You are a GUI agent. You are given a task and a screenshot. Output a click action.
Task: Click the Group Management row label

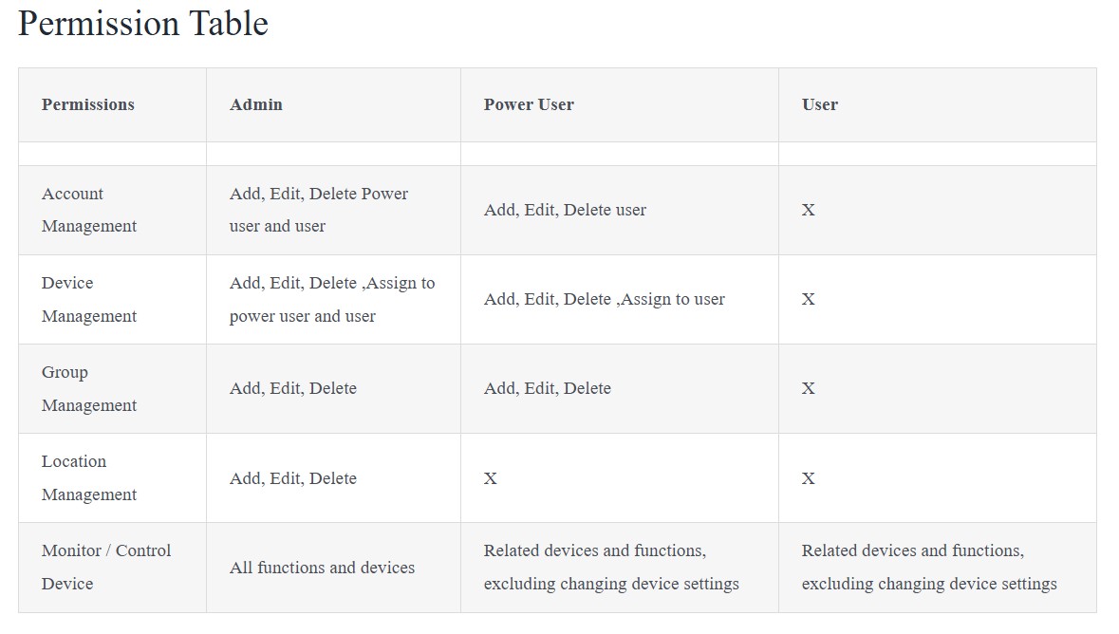(x=88, y=388)
